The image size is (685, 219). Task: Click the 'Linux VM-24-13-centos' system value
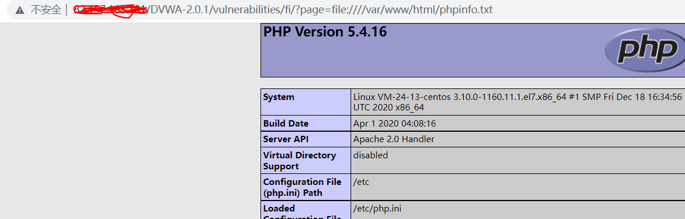(x=518, y=102)
